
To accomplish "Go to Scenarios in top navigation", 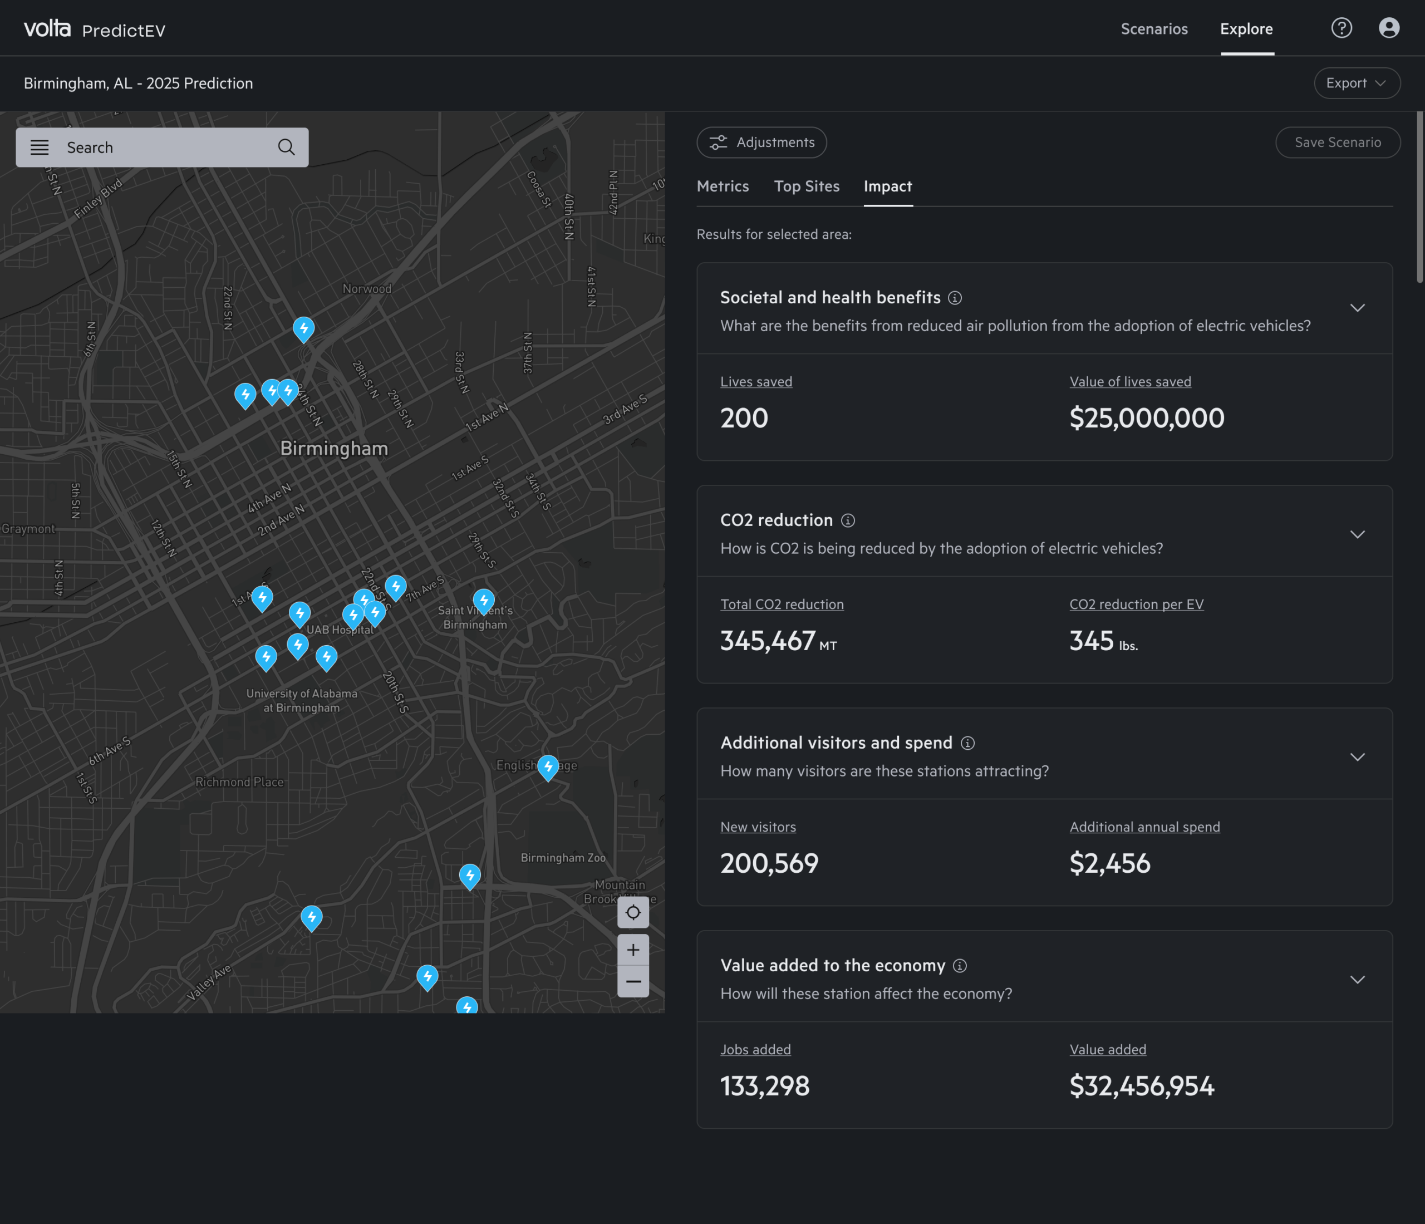I will pos(1154,29).
